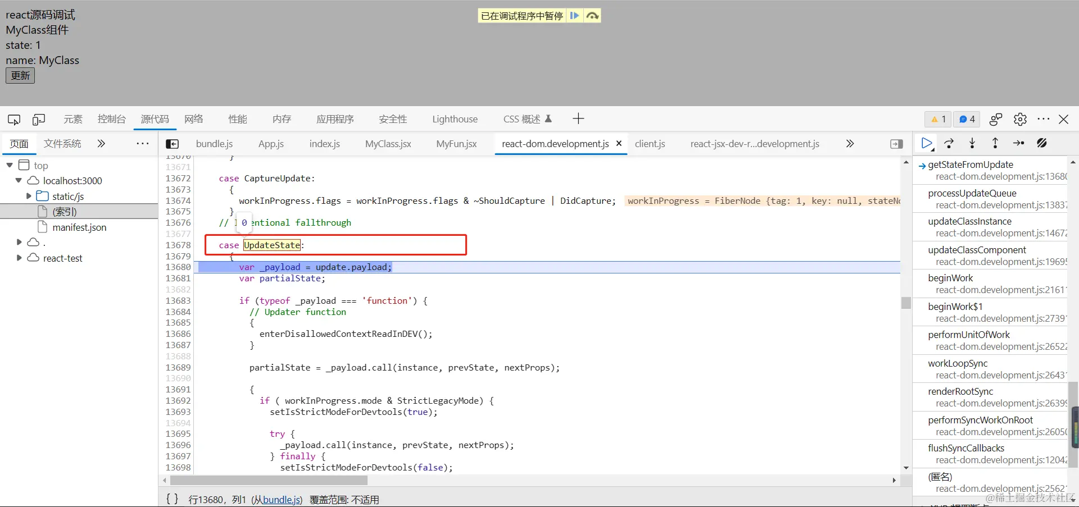Click the horizontal editor scrollbar thumb

click(x=269, y=481)
